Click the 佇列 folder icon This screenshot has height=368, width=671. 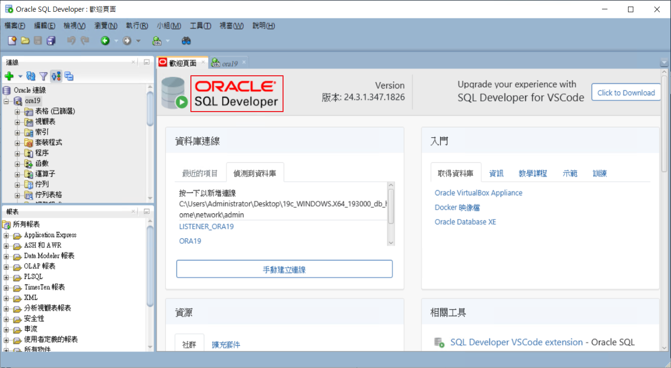point(29,184)
